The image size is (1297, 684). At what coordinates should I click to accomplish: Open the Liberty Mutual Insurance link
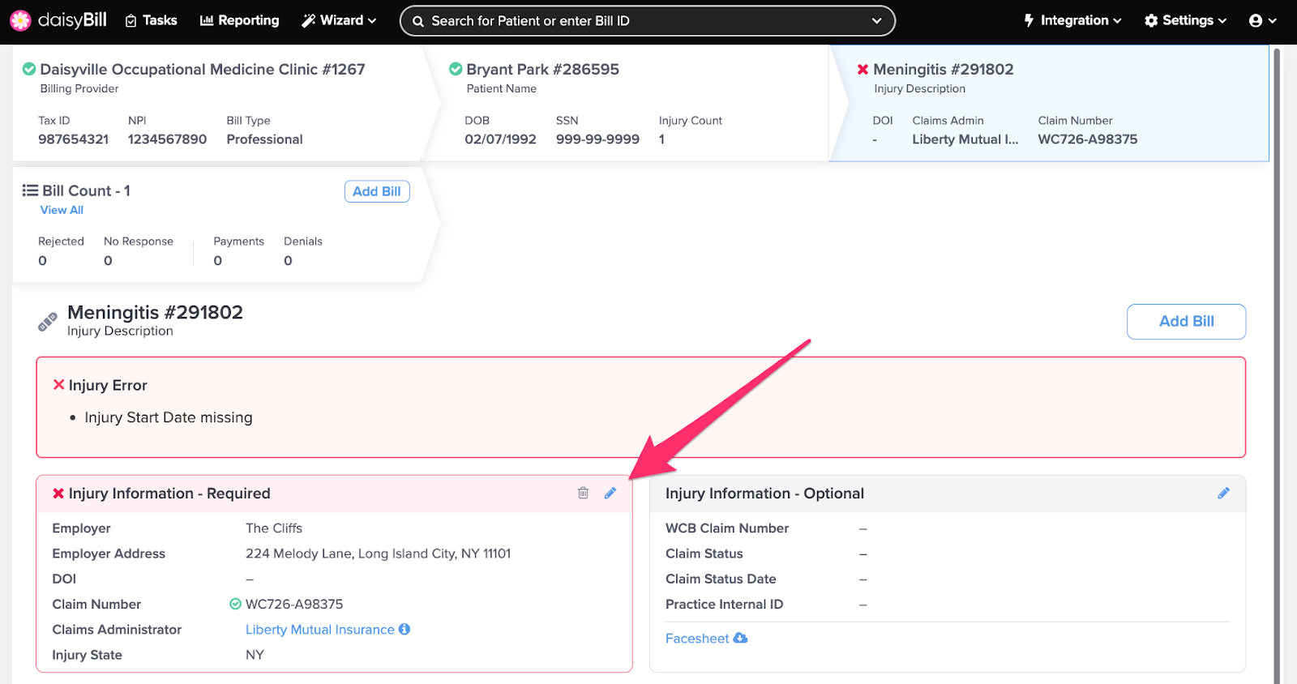point(319,630)
